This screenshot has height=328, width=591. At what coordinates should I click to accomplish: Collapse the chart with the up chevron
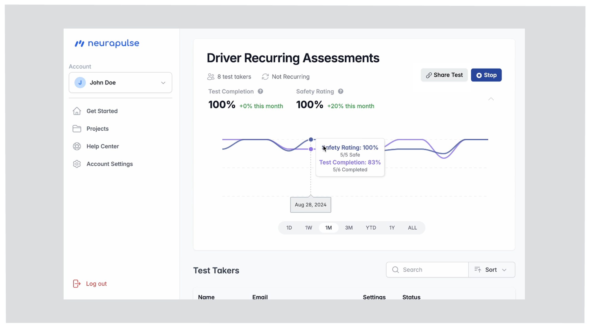click(x=491, y=99)
